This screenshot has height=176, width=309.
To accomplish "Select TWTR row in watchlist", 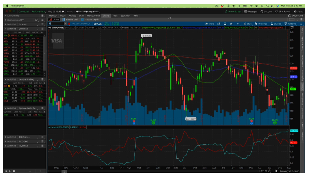I will point(23,62).
